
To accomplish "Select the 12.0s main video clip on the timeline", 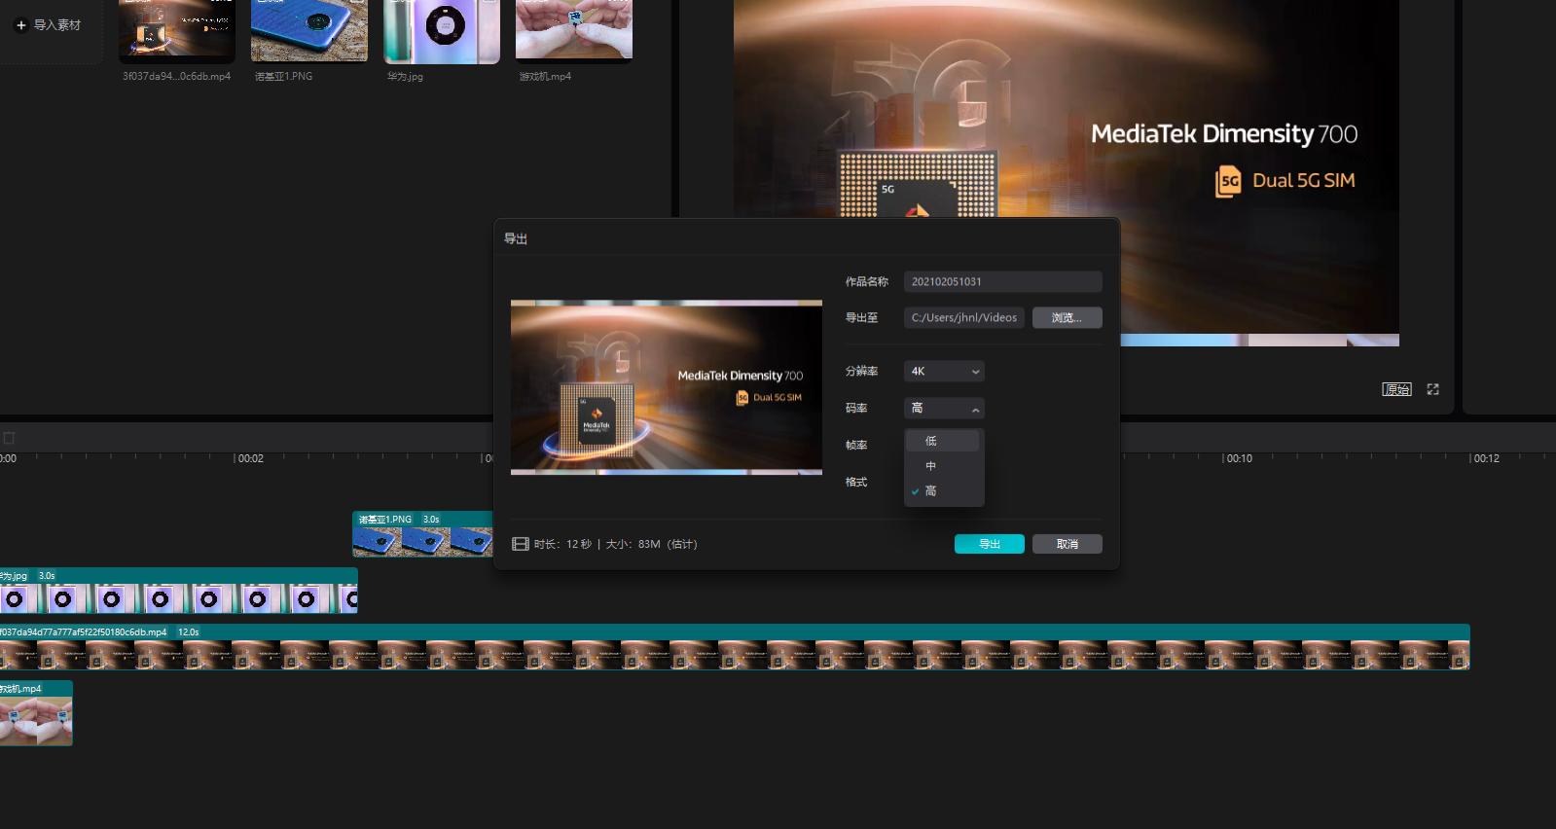I will click(735, 647).
